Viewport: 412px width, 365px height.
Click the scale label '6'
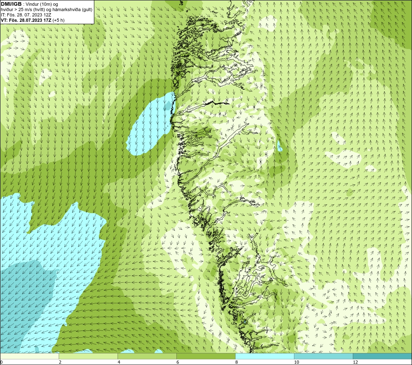coord(178,363)
